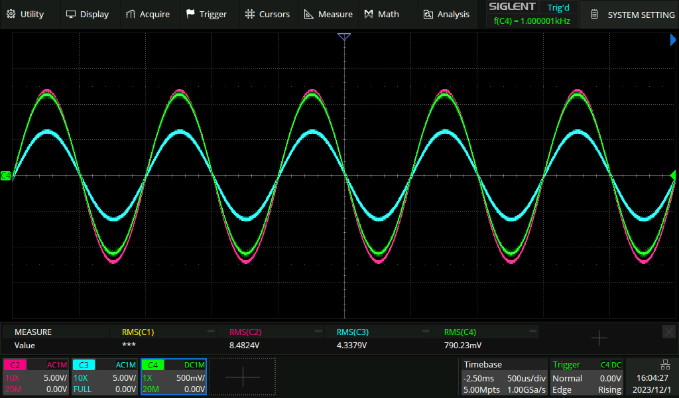Click the C3 AC1M coupling label
The height and width of the screenshot is (398, 679).
click(125, 365)
